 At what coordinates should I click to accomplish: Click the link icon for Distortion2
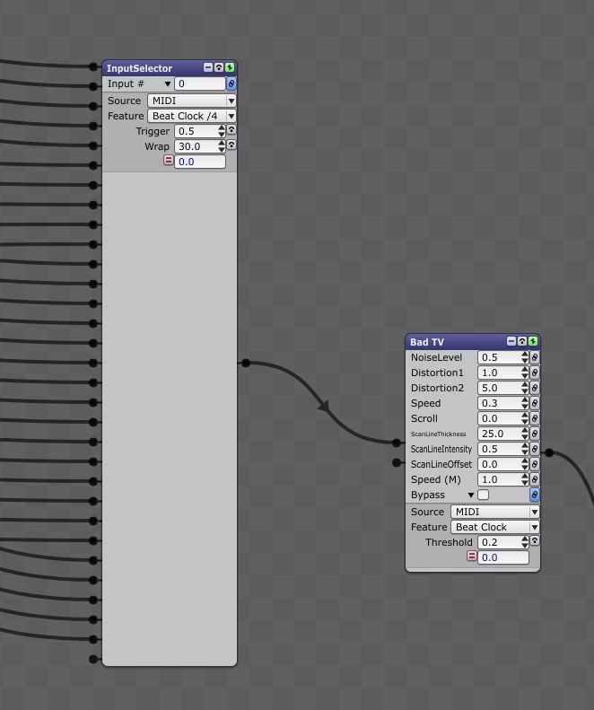coord(534,388)
